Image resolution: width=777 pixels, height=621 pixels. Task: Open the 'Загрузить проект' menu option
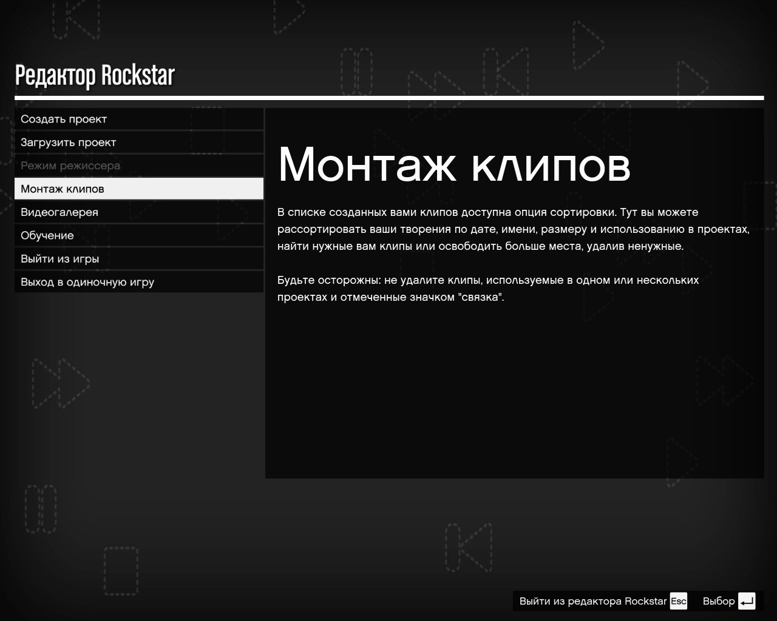139,143
